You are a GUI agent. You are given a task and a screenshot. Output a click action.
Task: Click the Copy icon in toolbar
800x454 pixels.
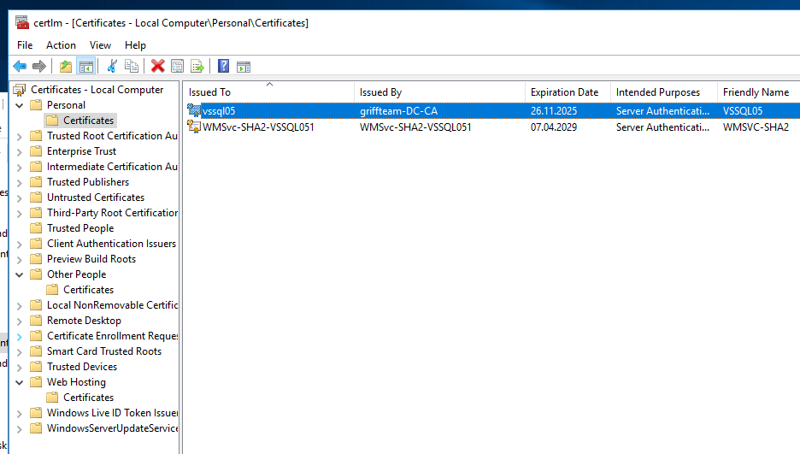[132, 66]
